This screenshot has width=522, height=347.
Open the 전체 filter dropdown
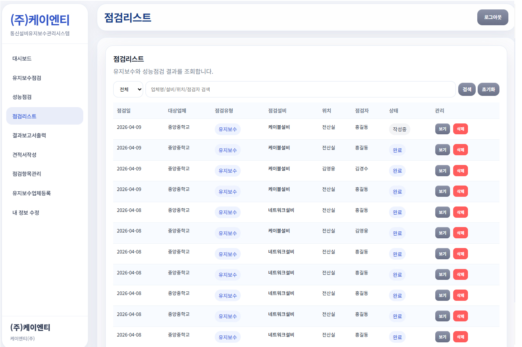coord(128,89)
